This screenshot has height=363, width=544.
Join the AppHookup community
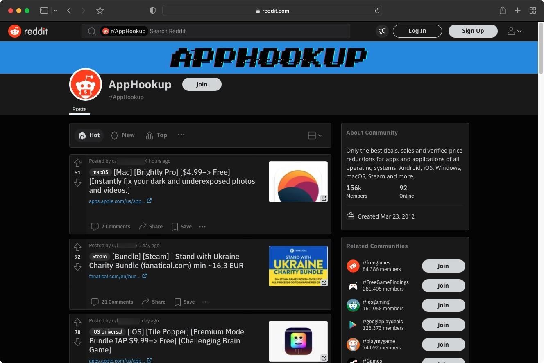coord(202,84)
